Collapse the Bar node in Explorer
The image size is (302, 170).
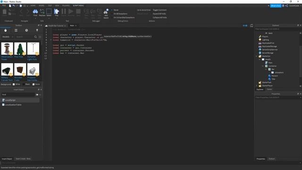point(266,69)
